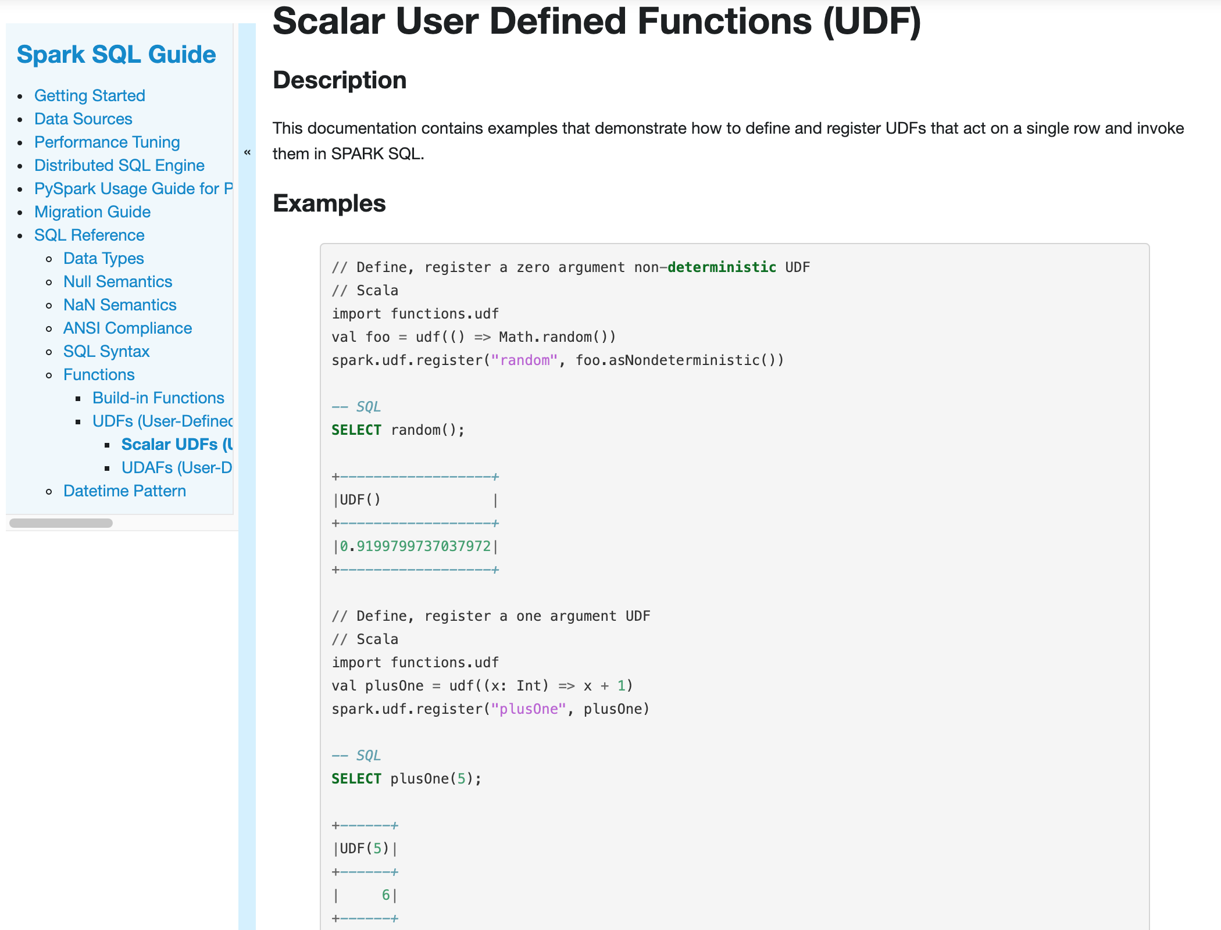Go to Null Semantics page
This screenshot has height=930, width=1221.
(117, 281)
